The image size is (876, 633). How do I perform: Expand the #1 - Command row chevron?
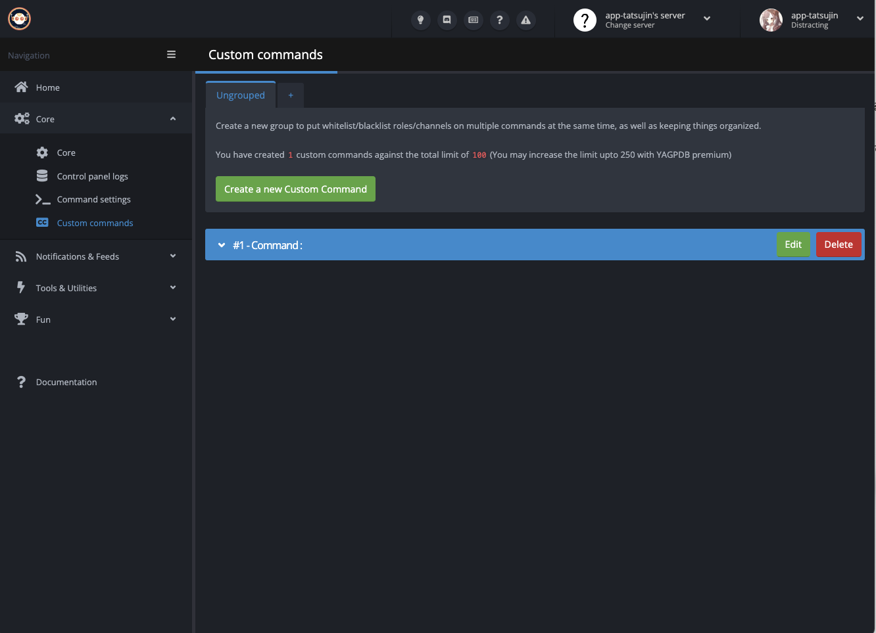pos(222,245)
